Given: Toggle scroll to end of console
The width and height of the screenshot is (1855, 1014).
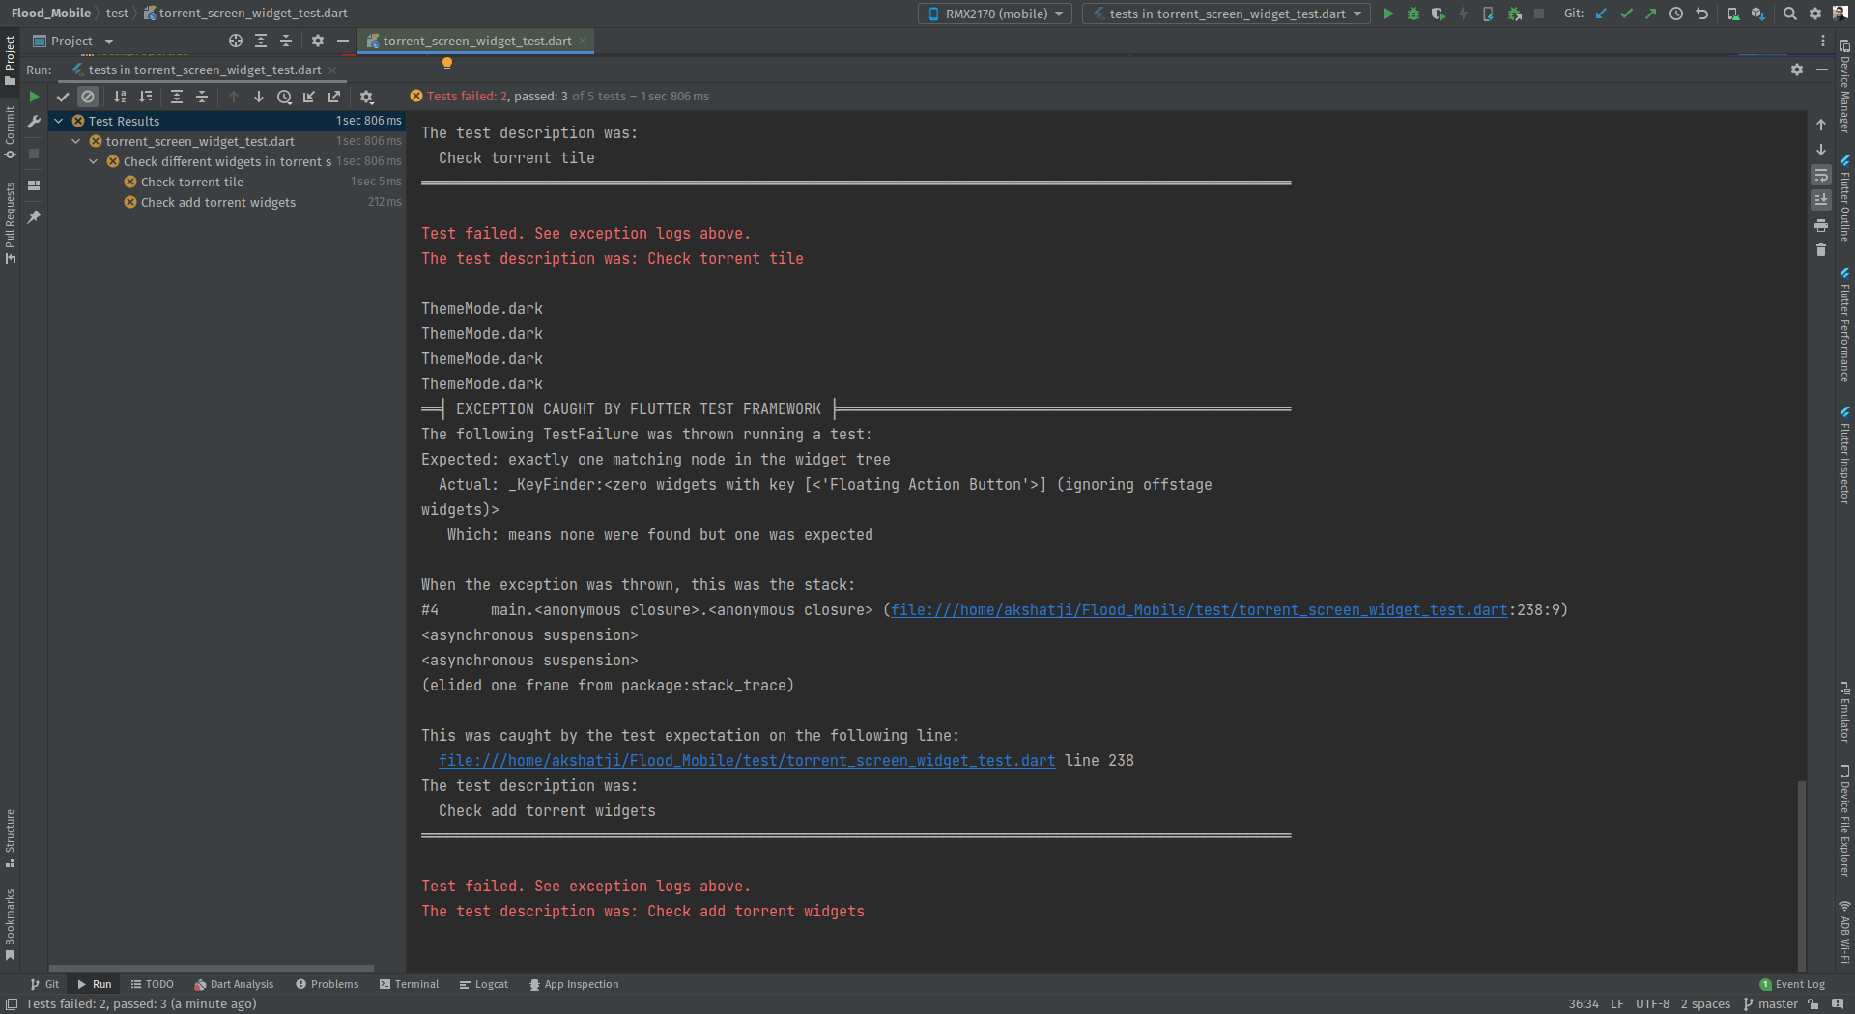Looking at the screenshot, I should pos(1821,200).
